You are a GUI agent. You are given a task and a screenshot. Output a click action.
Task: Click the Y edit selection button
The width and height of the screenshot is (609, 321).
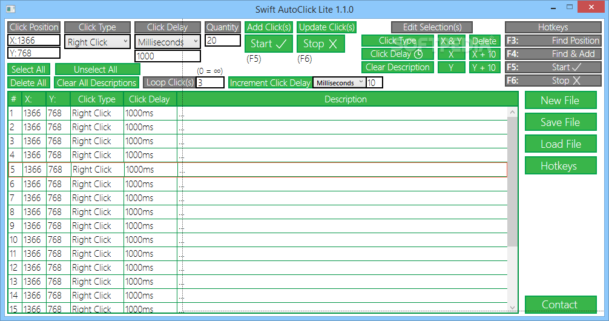tap(452, 67)
